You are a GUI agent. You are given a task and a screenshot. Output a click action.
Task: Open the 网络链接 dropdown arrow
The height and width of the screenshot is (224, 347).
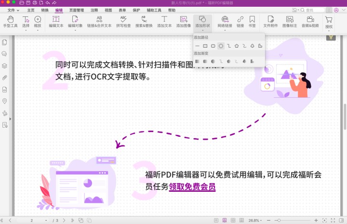tap(225, 30)
